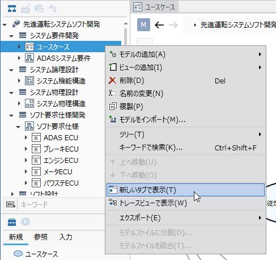Open the モデルの追加(A) submenu

185,54
